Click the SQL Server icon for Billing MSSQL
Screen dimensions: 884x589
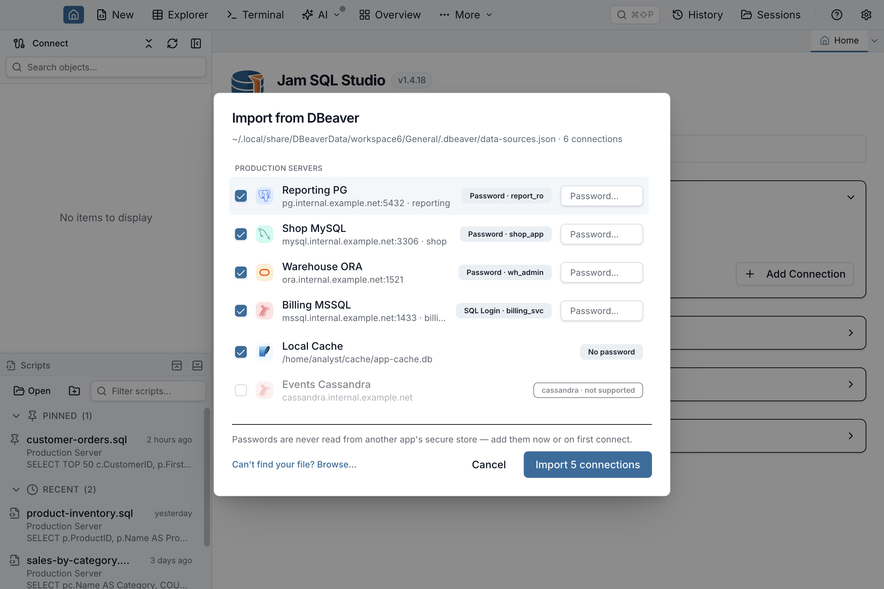point(264,311)
